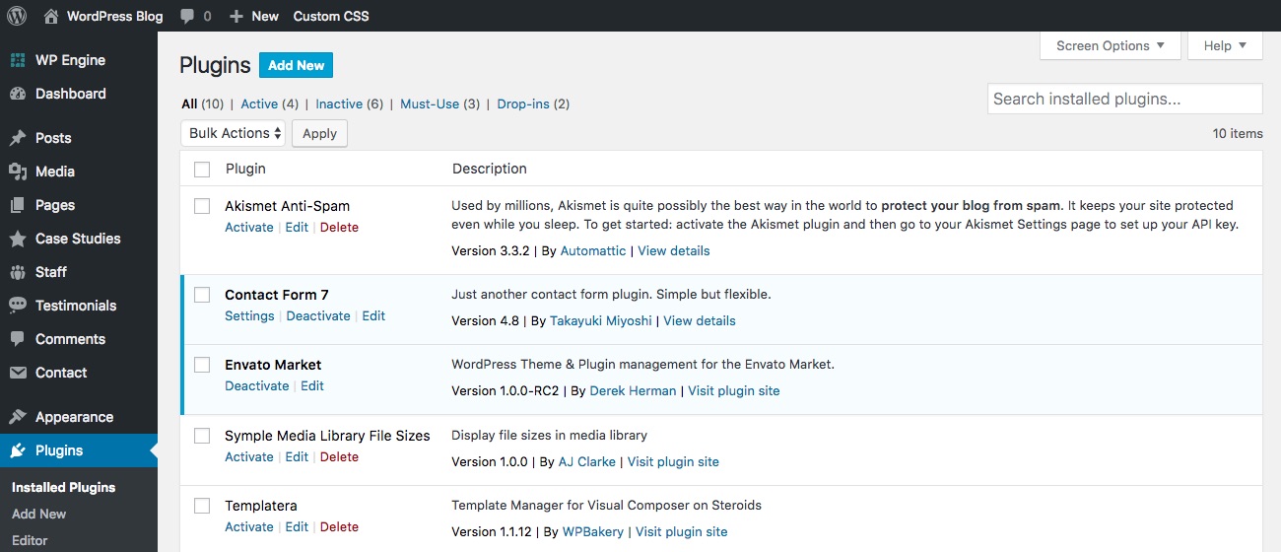Image resolution: width=1281 pixels, height=552 pixels.
Task: Click the Contact envelope icon
Action: pos(18,373)
